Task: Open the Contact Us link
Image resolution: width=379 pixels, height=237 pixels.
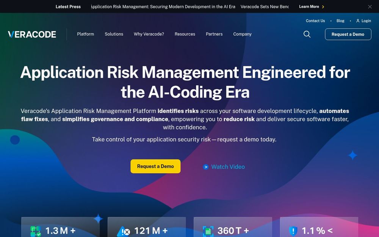Action: [x=315, y=21]
